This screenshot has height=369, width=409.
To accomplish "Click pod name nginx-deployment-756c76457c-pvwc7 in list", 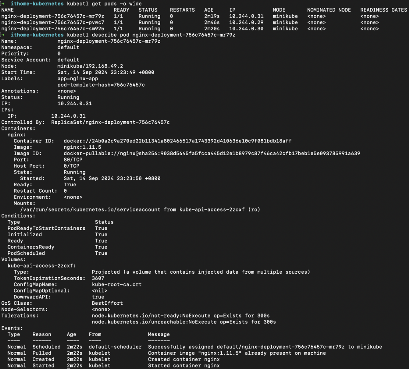I will click(53, 22).
